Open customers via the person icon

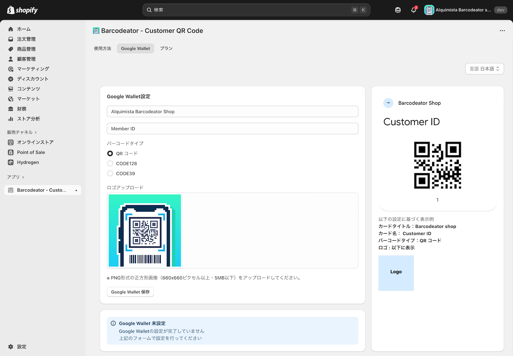point(11,59)
